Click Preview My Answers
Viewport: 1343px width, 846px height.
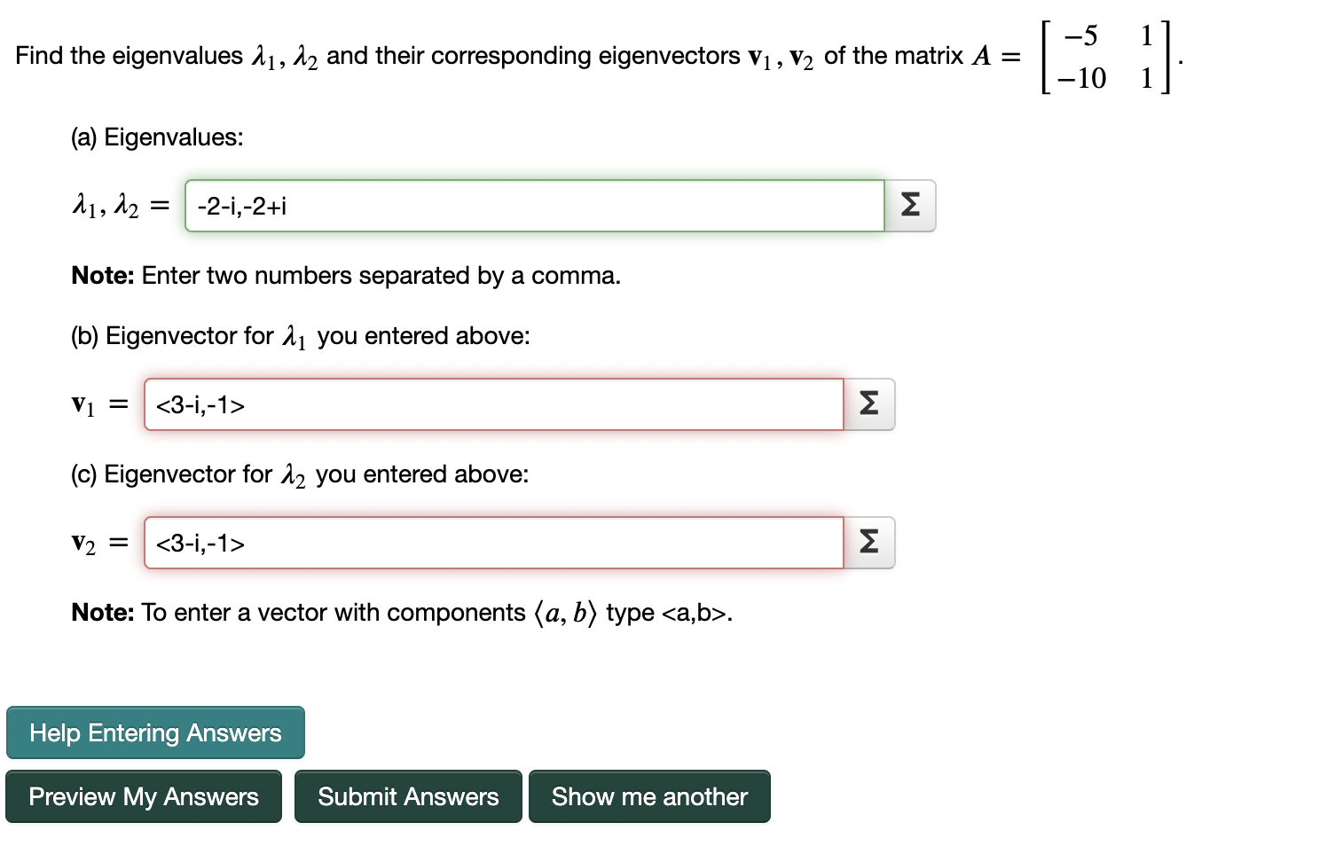[x=143, y=796]
